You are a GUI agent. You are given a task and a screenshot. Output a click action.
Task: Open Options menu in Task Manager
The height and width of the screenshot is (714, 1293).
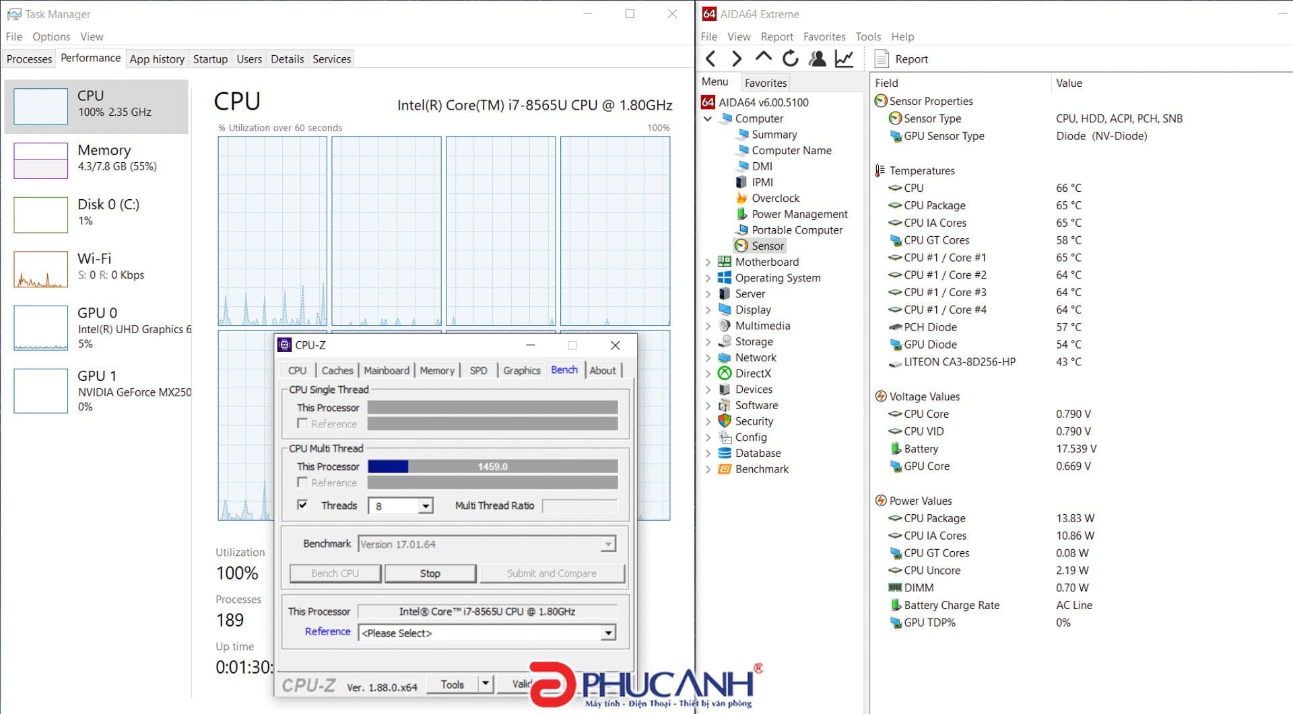(x=51, y=36)
